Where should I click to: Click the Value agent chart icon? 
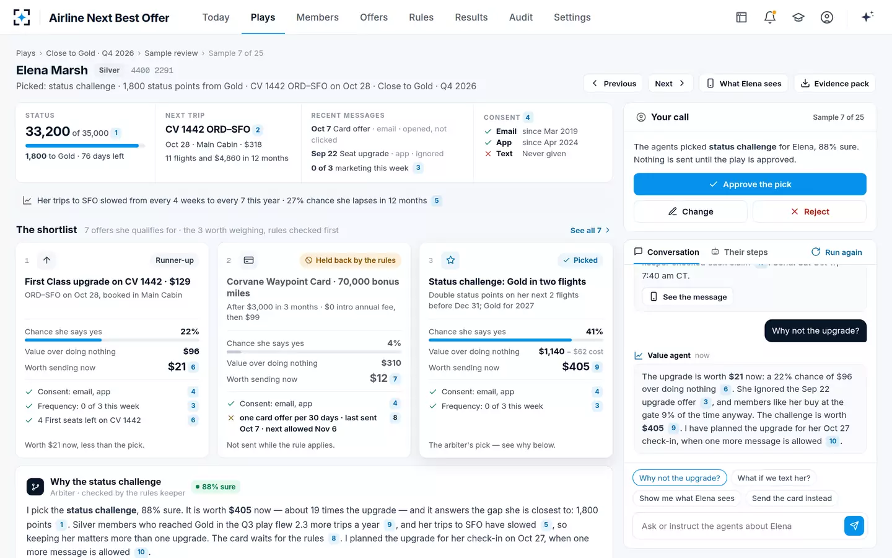click(x=639, y=355)
